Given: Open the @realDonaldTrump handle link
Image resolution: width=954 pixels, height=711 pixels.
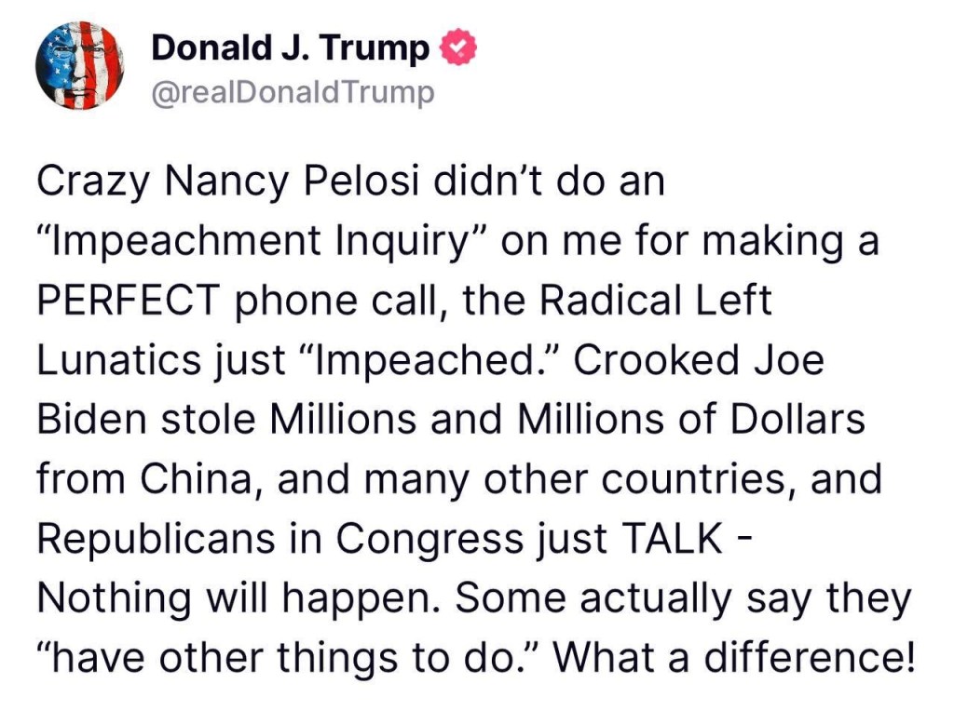Looking at the screenshot, I should 293,93.
